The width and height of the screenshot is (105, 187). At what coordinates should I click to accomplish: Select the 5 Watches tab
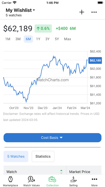(16, 156)
